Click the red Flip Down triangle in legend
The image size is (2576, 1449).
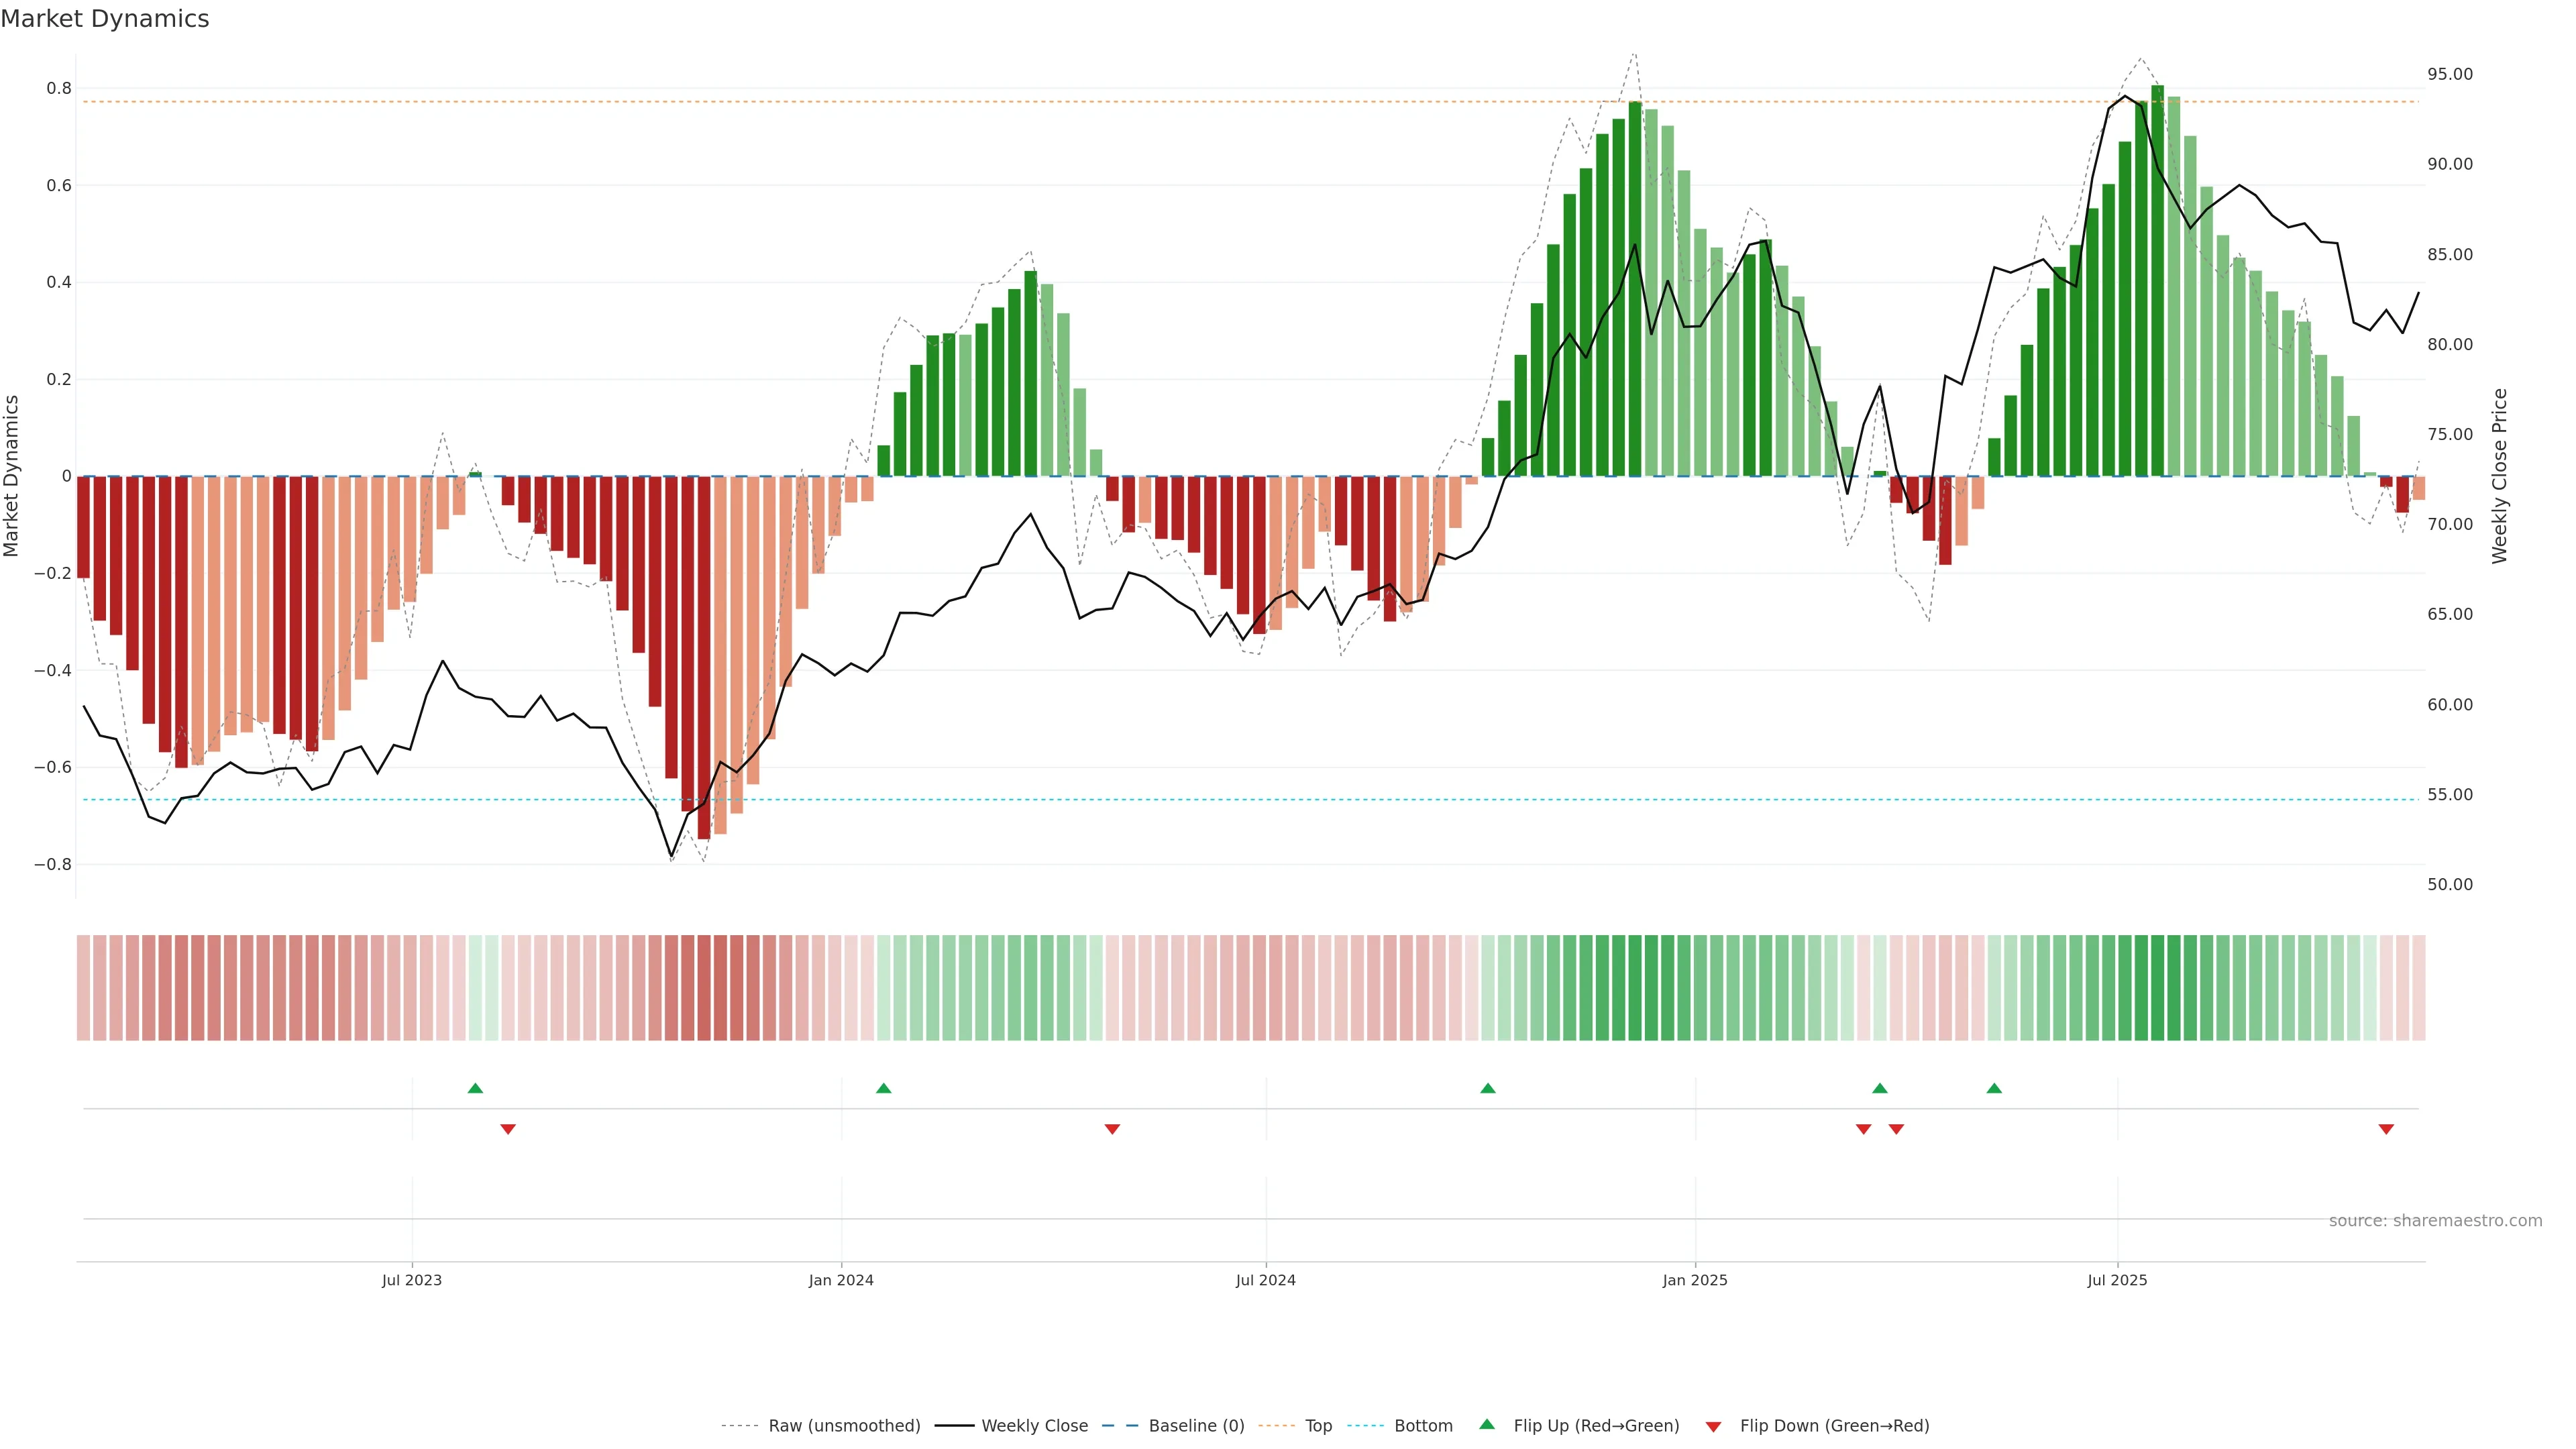[1713, 1427]
